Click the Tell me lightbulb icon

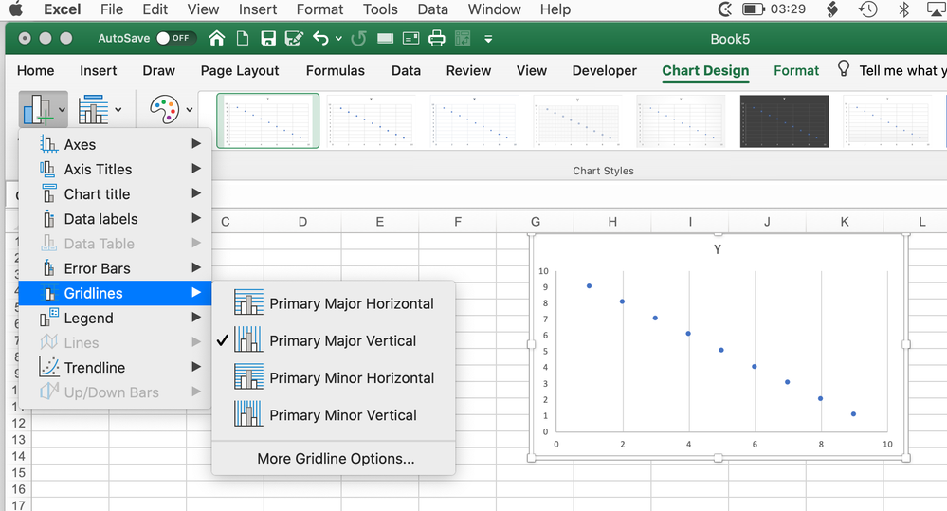click(844, 68)
